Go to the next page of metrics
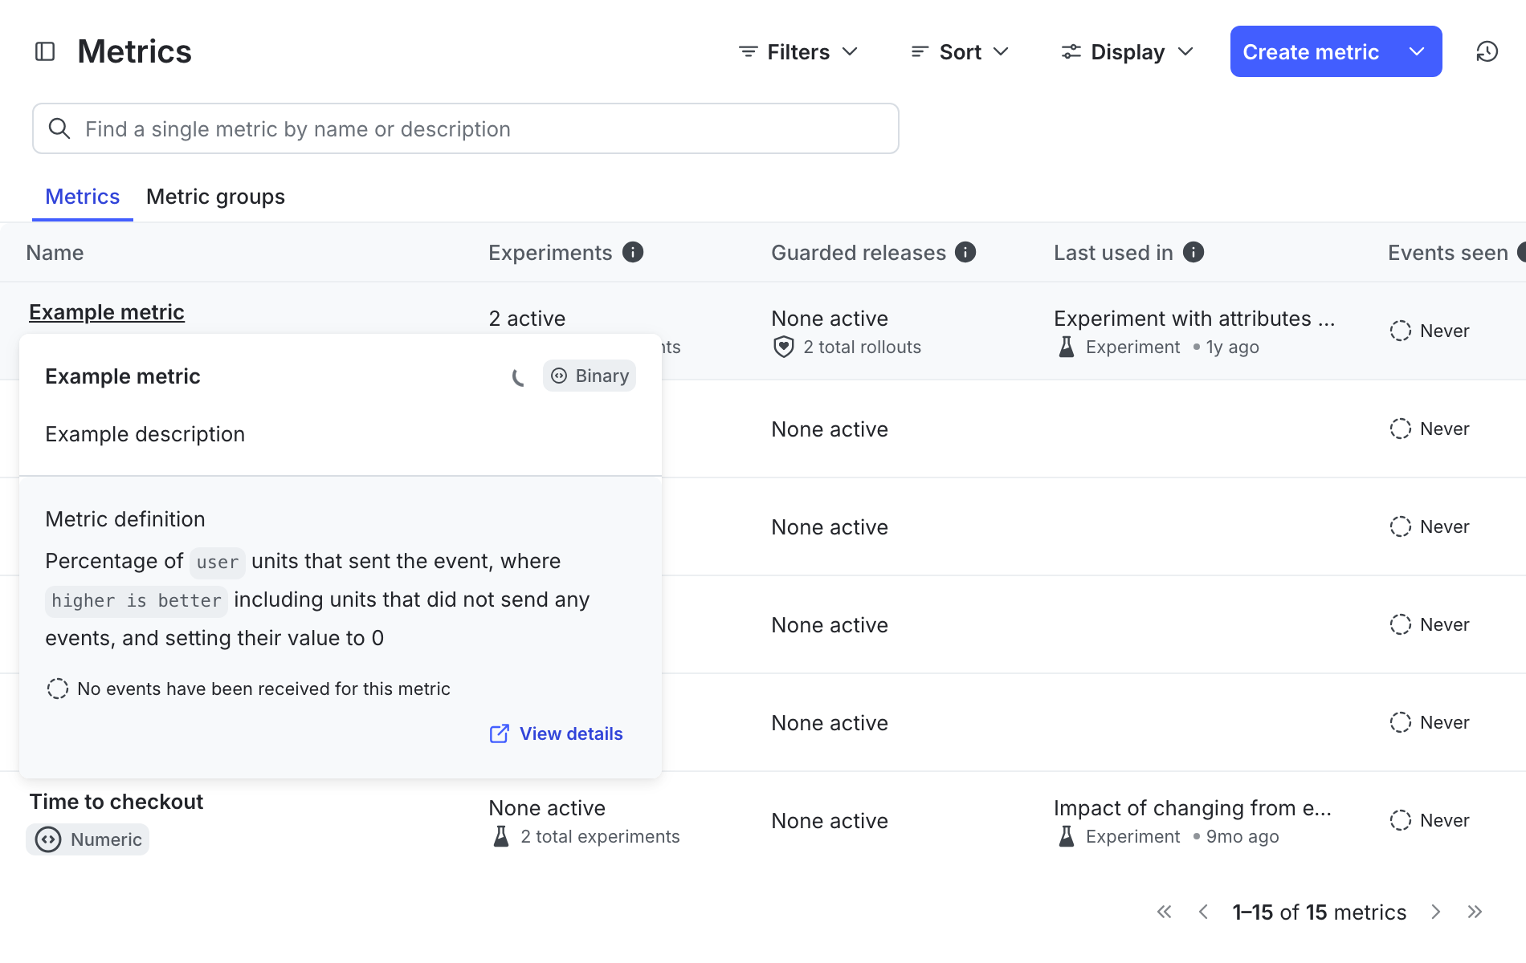 1435,912
